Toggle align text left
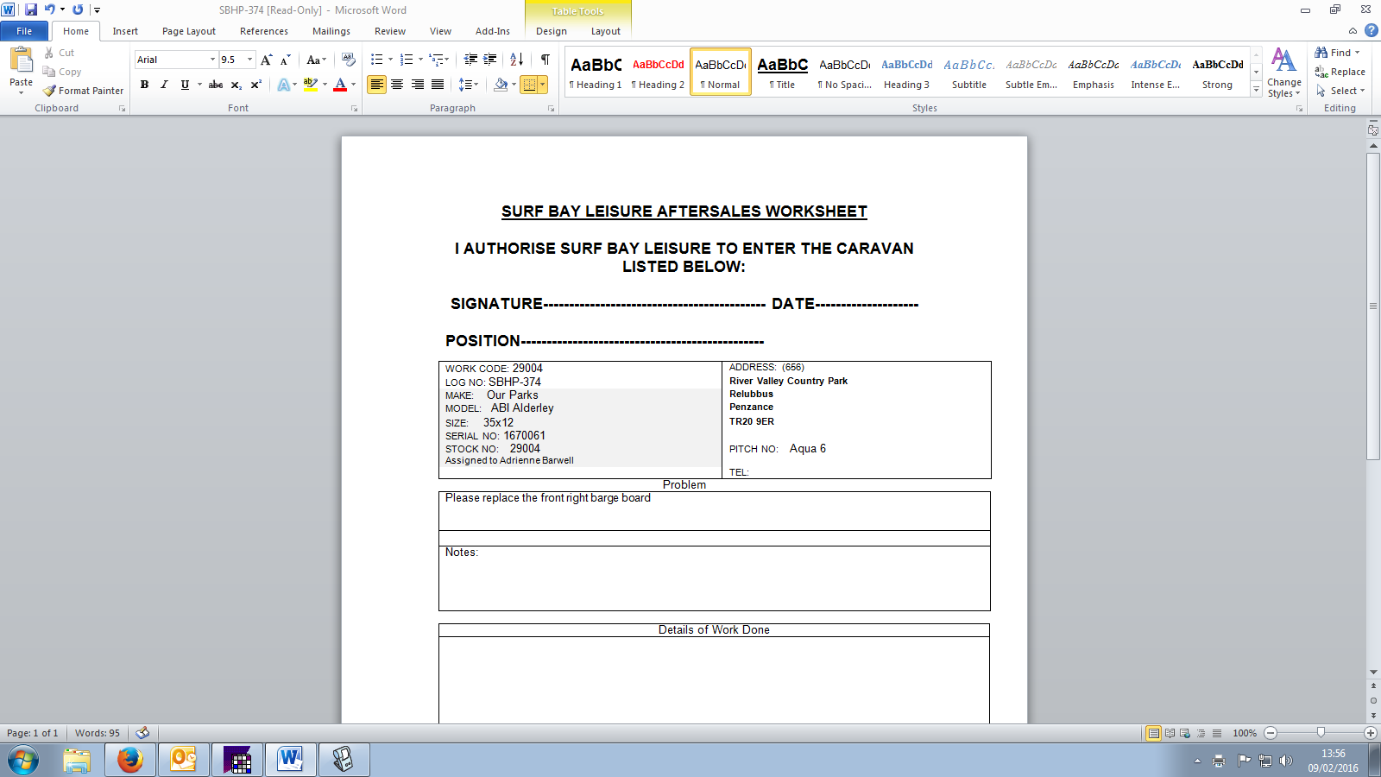1381x777 pixels. [376, 85]
